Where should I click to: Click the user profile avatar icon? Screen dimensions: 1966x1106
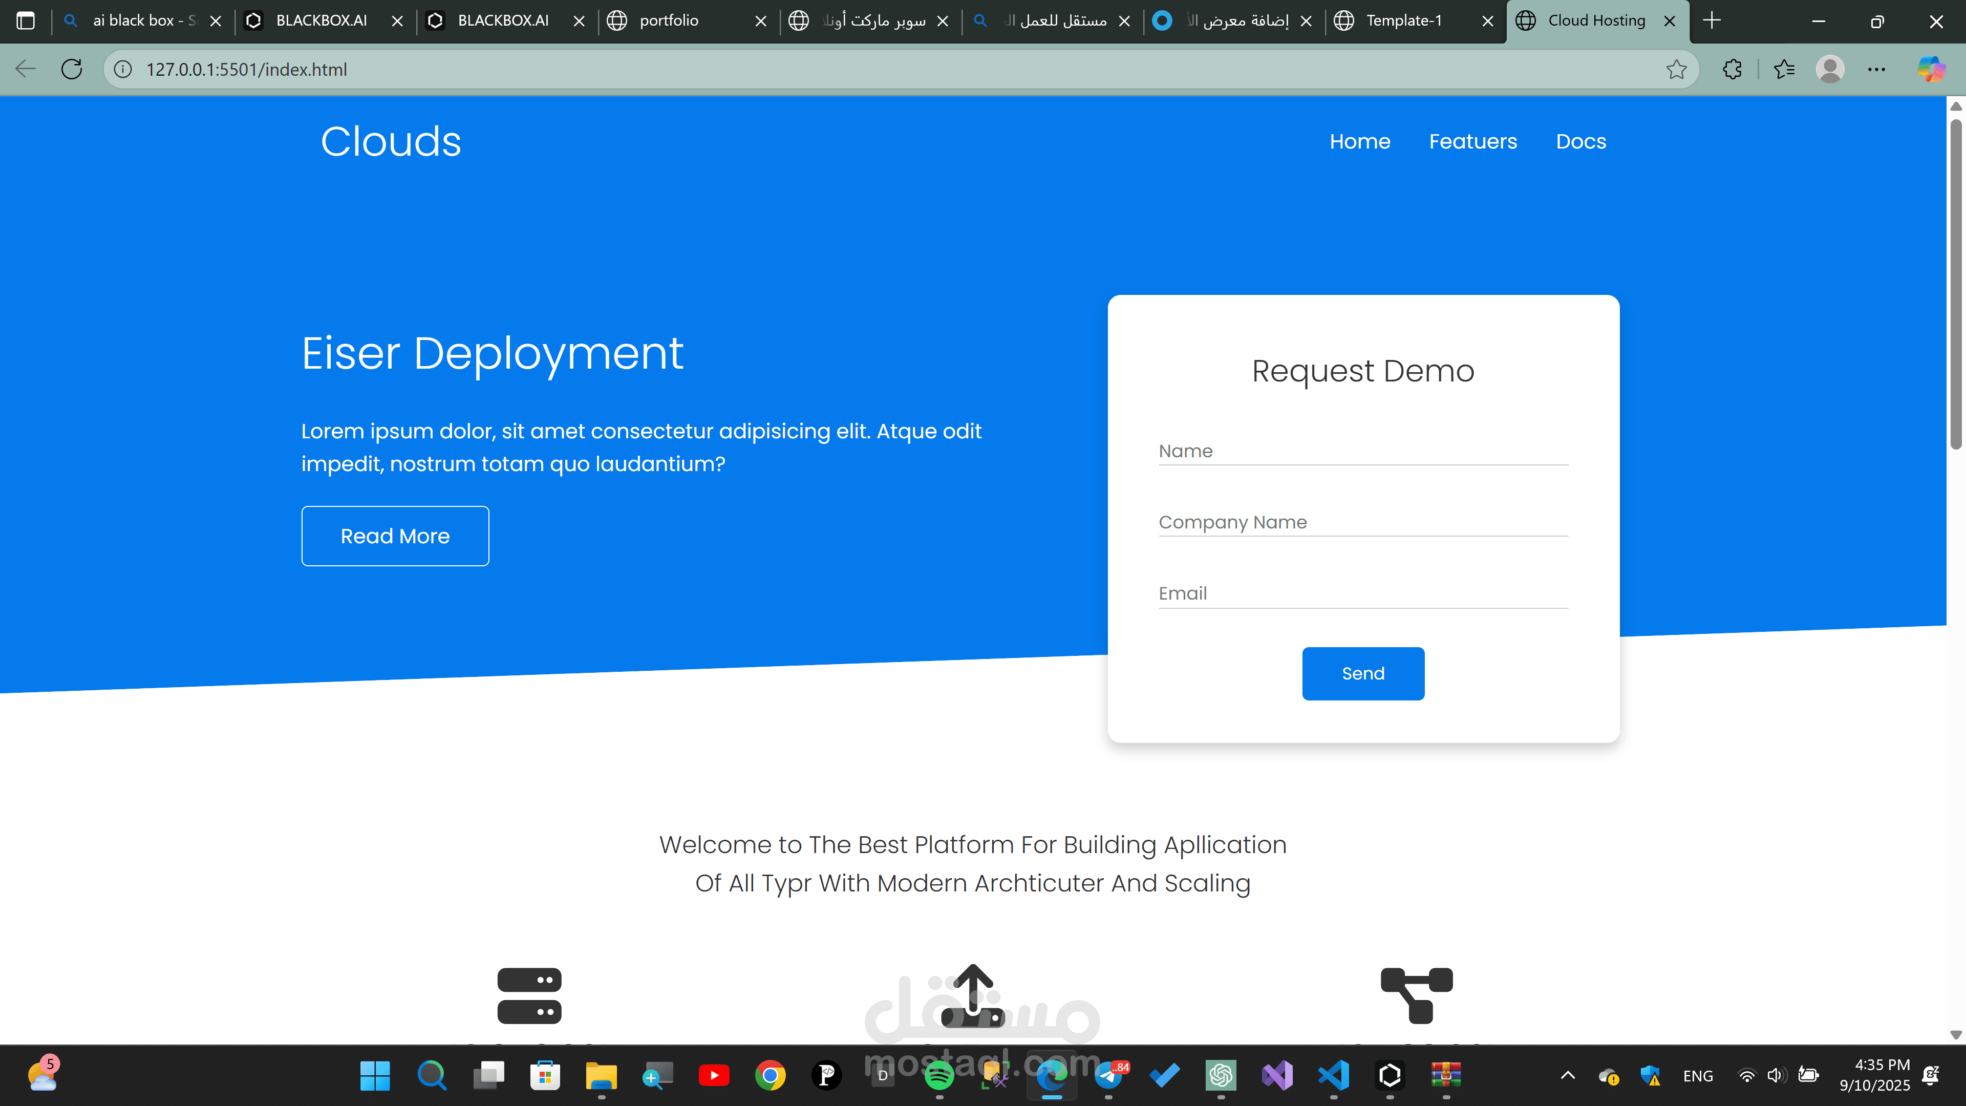point(1830,70)
